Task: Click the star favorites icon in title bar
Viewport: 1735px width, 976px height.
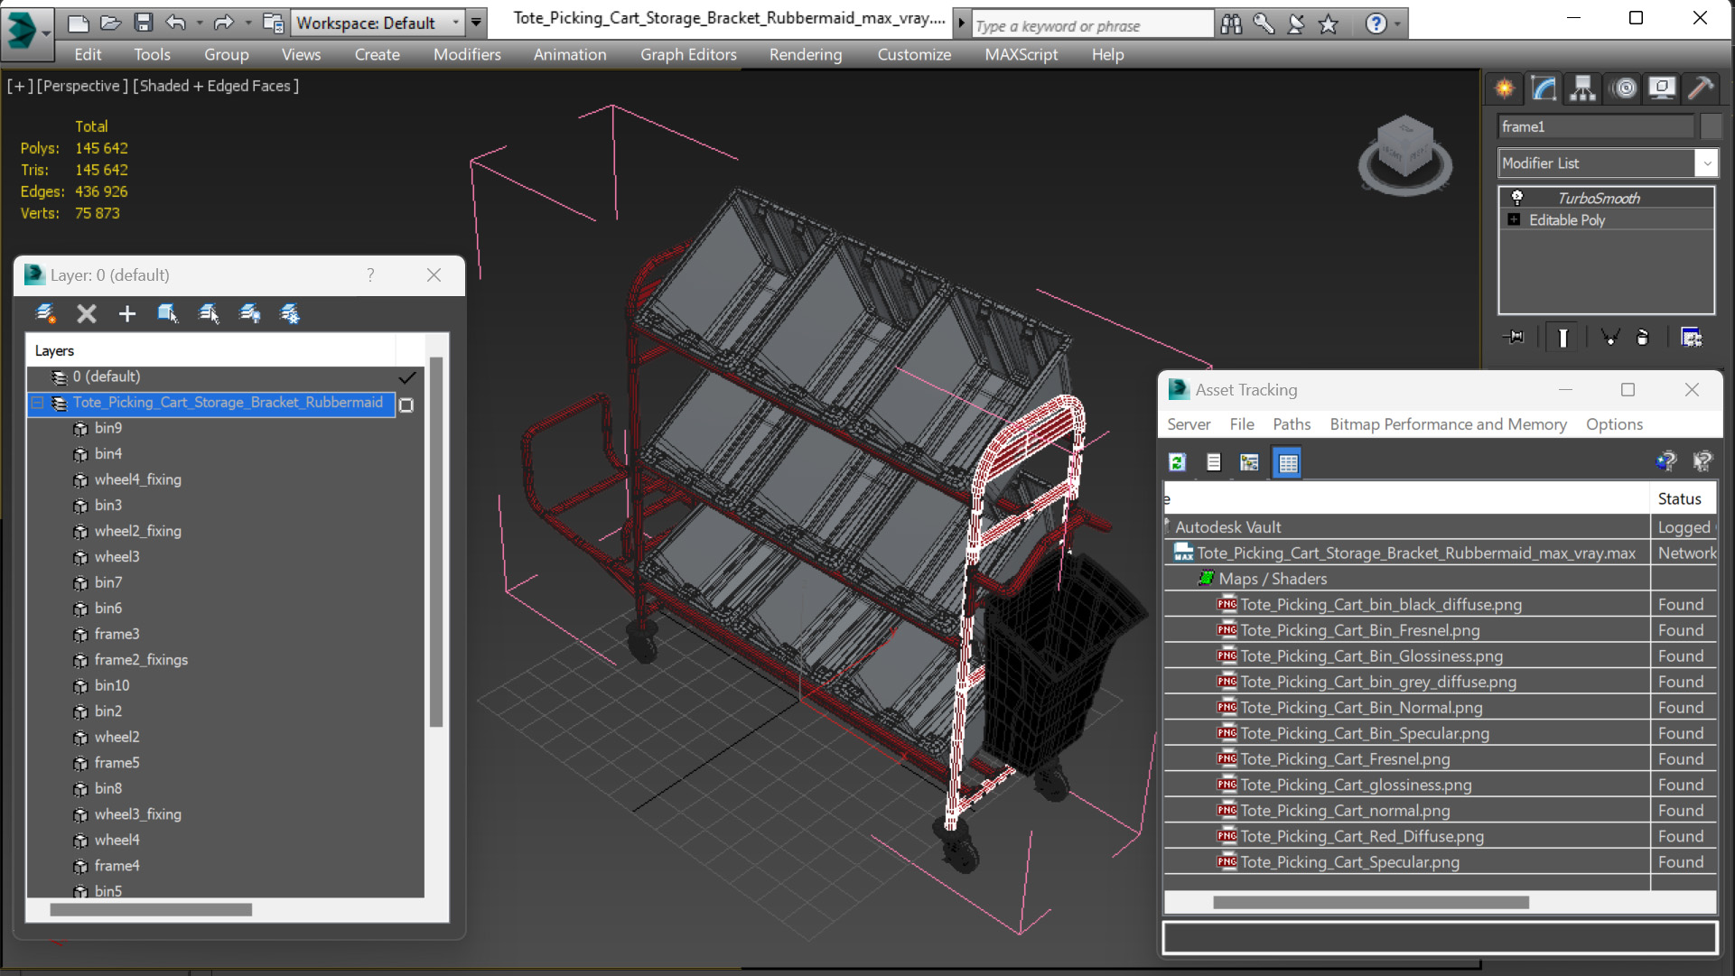Action: pyautogui.click(x=1329, y=24)
